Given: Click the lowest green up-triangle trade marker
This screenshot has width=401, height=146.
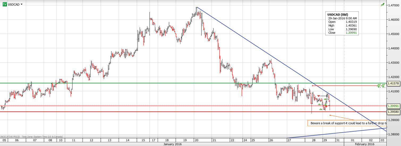Looking at the screenshot, I should pyautogui.click(x=321, y=109).
